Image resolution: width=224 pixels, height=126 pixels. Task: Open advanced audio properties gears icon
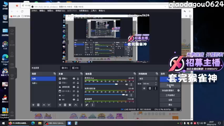tap(87, 105)
